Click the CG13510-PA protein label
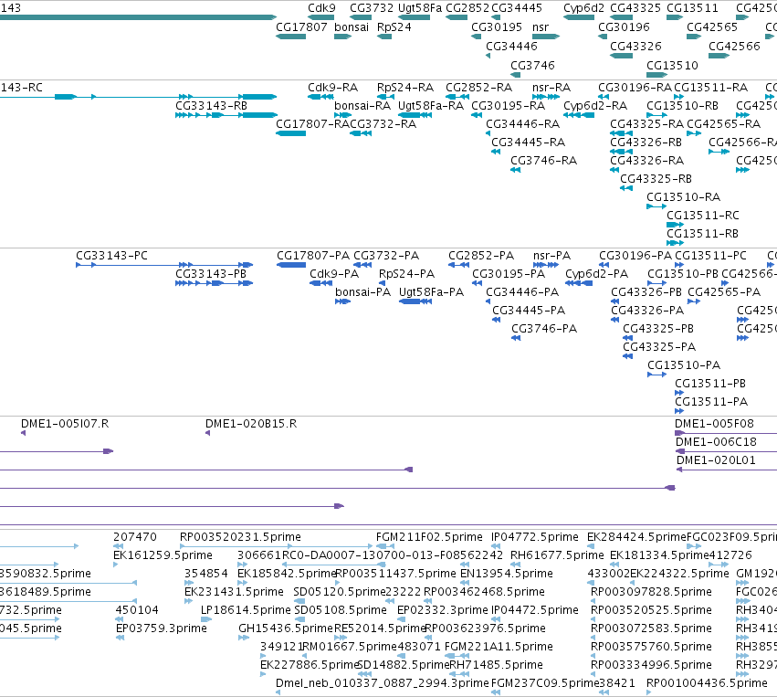 (684, 365)
